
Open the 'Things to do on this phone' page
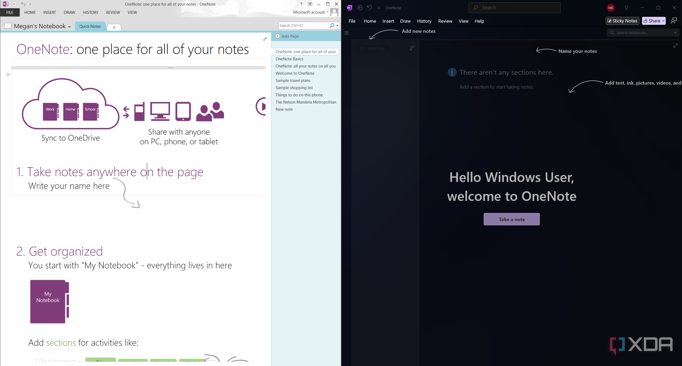click(299, 95)
